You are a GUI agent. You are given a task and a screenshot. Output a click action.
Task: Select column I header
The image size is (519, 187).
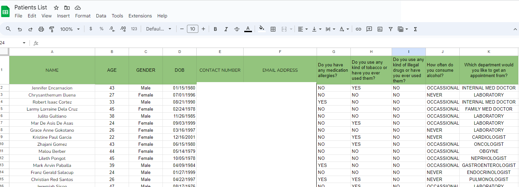[x=409, y=52]
